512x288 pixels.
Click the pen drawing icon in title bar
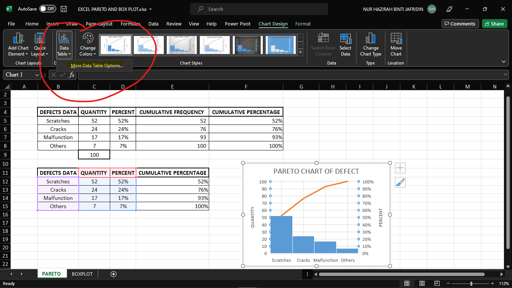449,9
